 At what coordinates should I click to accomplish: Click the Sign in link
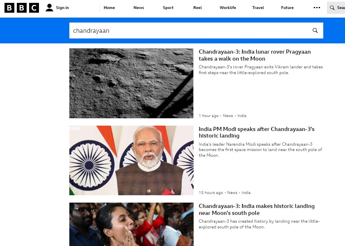(x=62, y=8)
